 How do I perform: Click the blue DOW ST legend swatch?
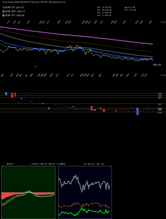[3, 7]
